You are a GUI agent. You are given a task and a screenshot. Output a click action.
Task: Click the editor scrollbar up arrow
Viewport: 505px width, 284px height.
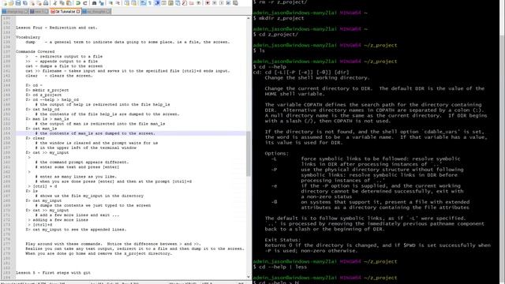(249, 18)
